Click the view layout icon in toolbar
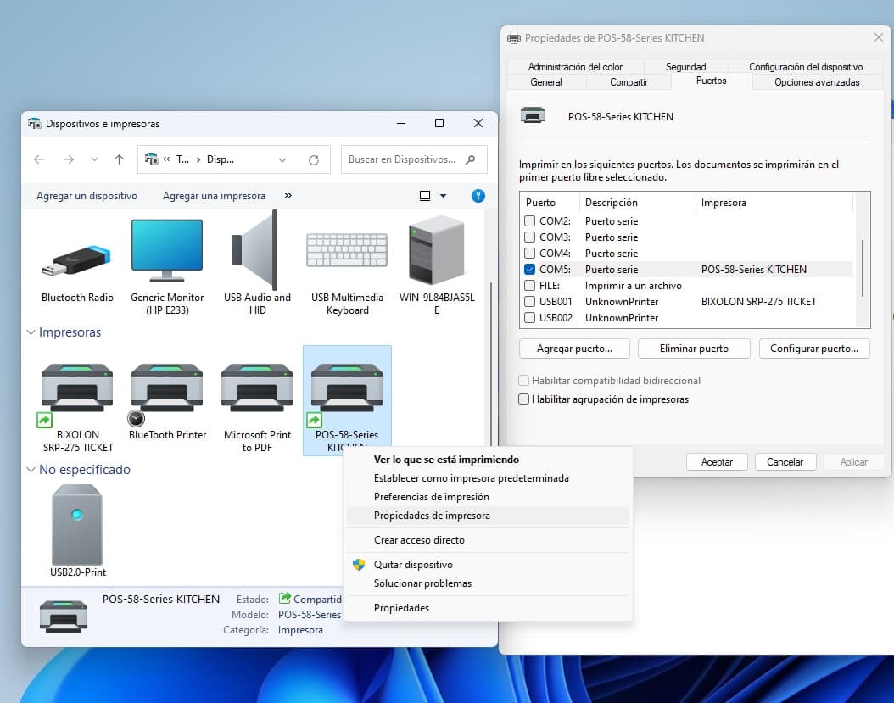894x703 pixels. 425,196
